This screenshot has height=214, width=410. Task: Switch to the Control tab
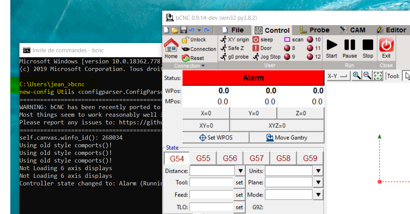272,30
